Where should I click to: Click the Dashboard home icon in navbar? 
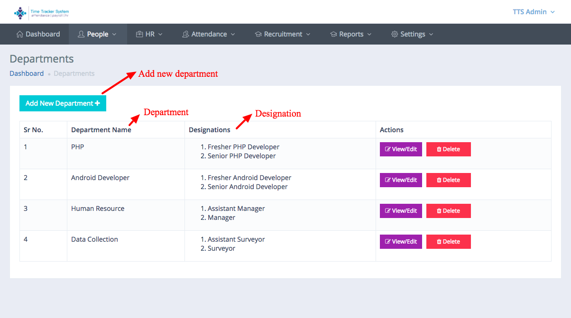tap(19, 34)
